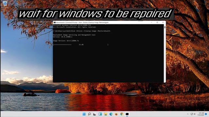Open the clock and date flyout
Image resolution: width=209 pixels, height=117 pixels.
tap(201, 114)
